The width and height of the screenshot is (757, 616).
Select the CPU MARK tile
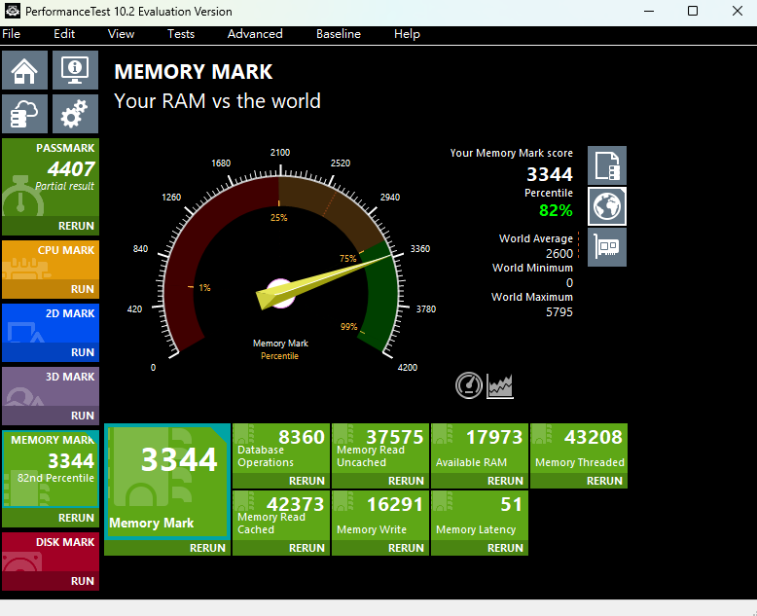click(51, 260)
